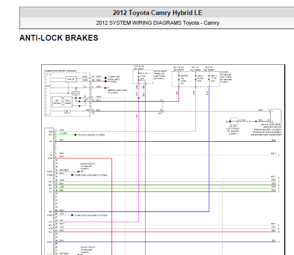Click the "2012 Toyota Camry Hybrid LE" title
The image size is (294, 255).
point(157,13)
